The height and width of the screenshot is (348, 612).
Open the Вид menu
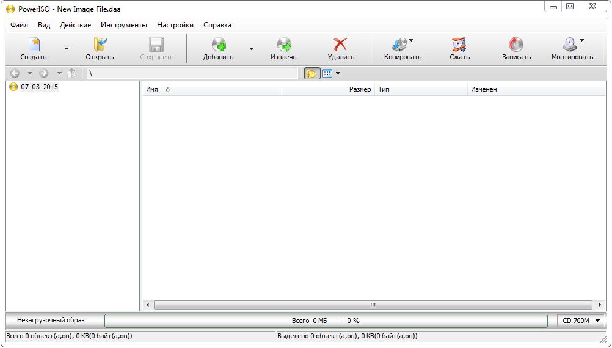click(x=44, y=25)
